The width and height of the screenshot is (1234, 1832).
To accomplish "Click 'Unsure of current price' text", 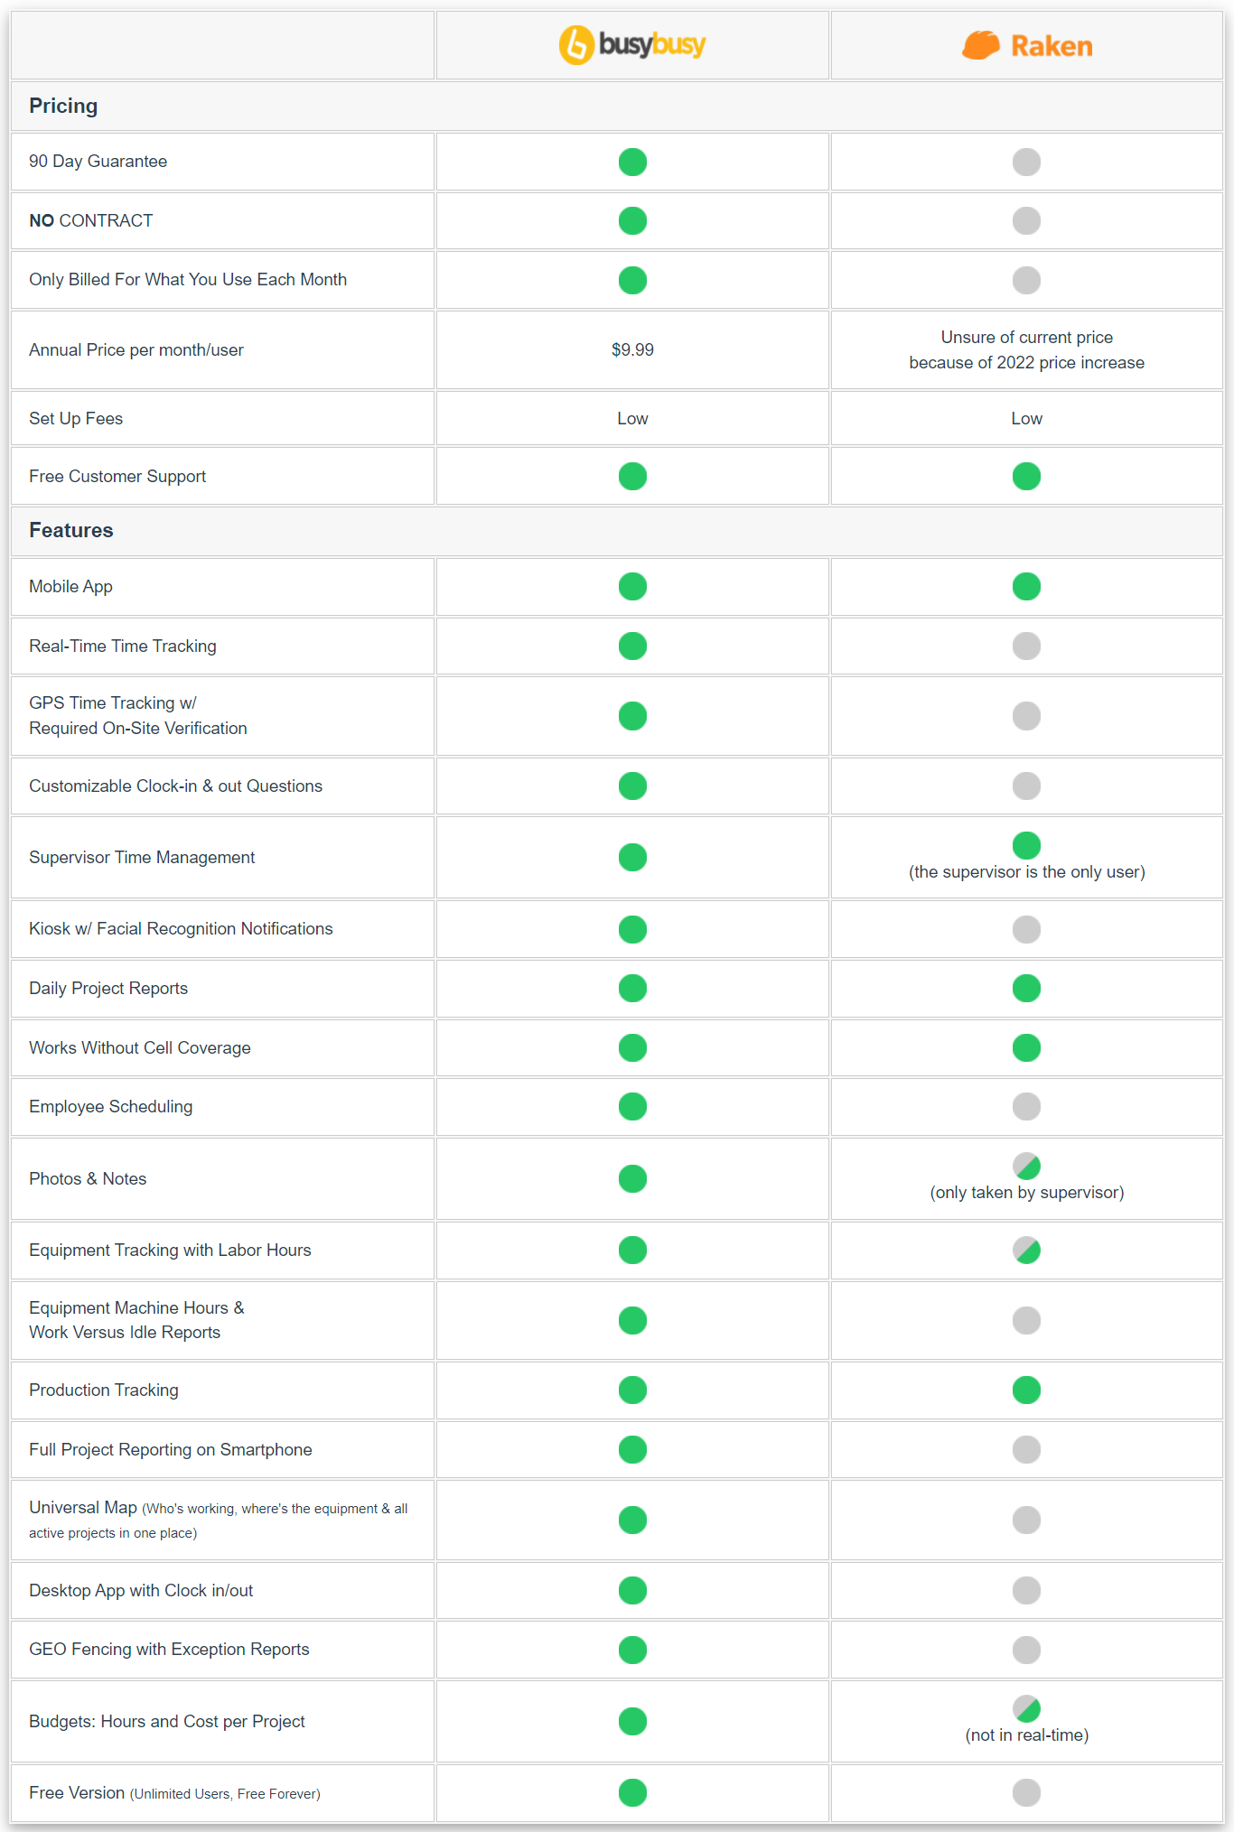I will click(x=1026, y=337).
